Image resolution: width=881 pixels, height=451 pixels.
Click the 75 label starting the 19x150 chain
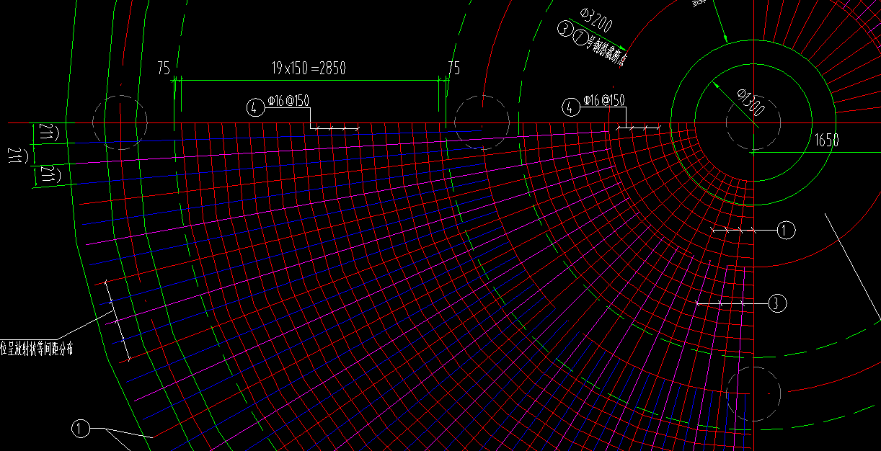(x=164, y=68)
